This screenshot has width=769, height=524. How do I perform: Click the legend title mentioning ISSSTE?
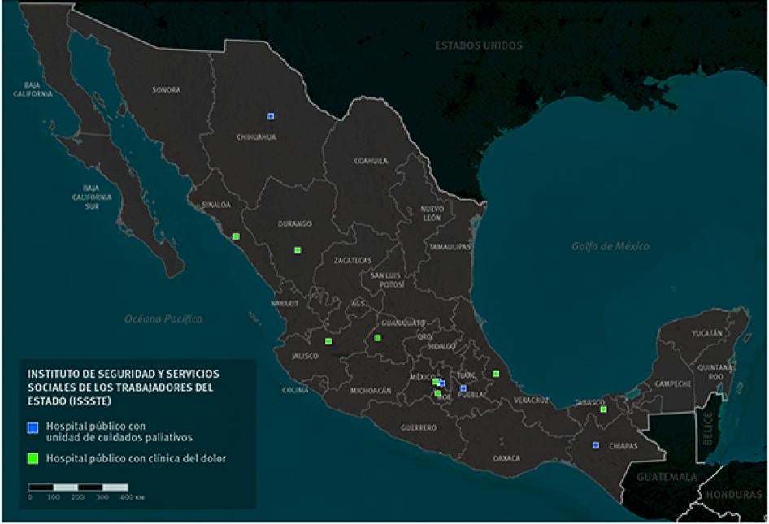[x=122, y=387]
